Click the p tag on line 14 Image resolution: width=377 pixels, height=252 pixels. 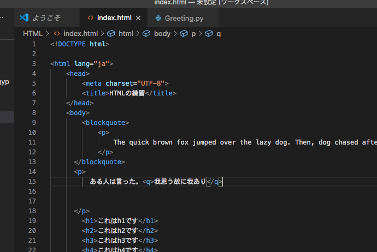80,172
